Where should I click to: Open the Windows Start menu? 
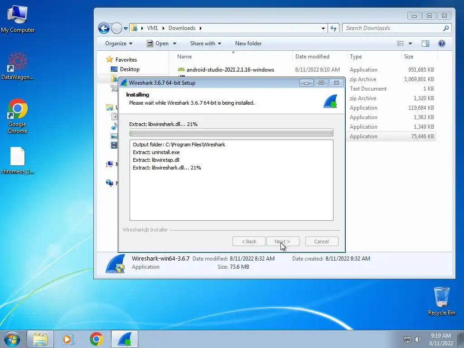coord(12,339)
